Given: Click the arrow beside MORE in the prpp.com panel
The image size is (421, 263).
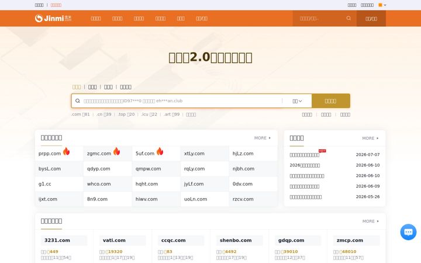Looking at the screenshot, I should (x=270, y=138).
